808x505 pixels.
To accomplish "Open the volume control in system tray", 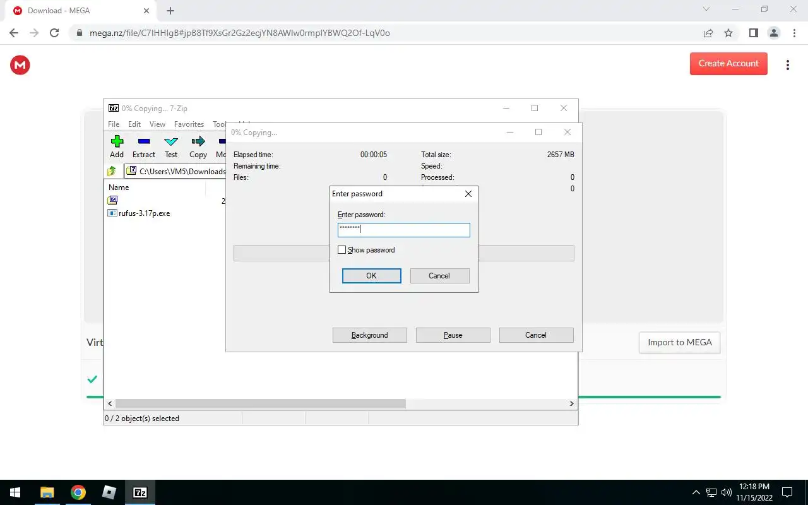I will coord(726,492).
